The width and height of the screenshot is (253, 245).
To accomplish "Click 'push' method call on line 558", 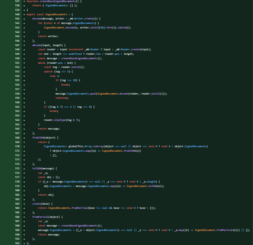I will click(x=93, y=94).
